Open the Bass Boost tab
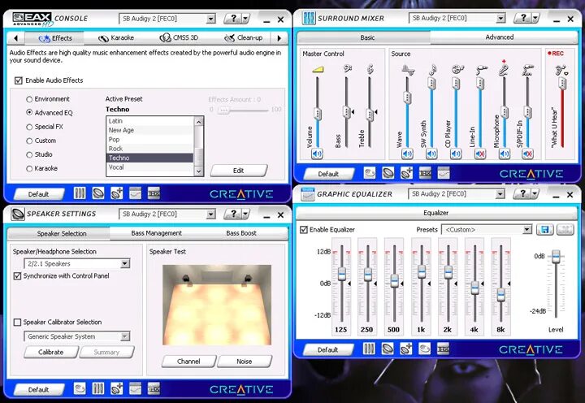Viewport: 585px width, 403px height. click(x=241, y=233)
